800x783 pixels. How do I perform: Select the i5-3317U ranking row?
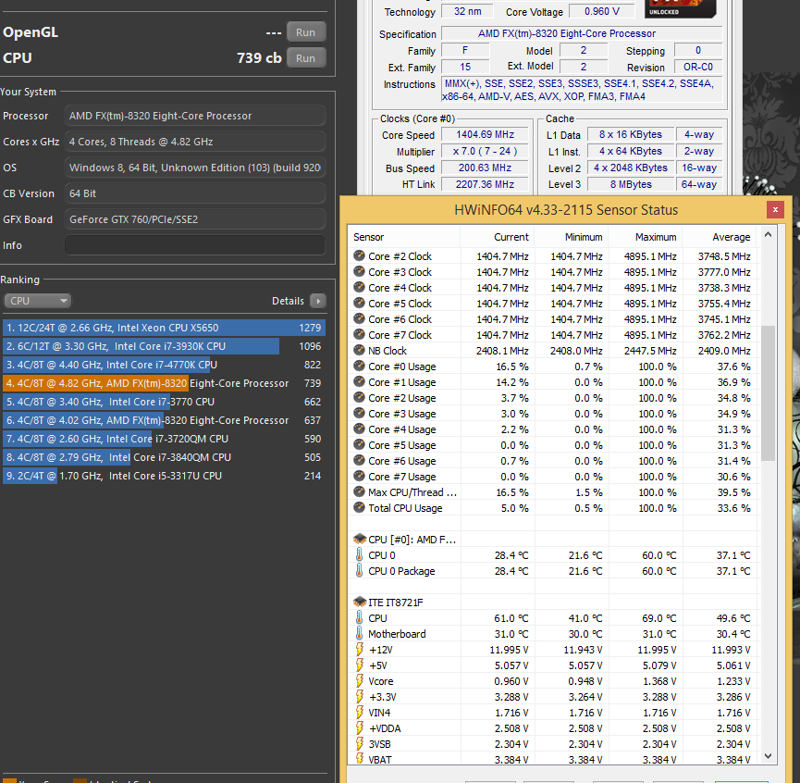point(164,476)
